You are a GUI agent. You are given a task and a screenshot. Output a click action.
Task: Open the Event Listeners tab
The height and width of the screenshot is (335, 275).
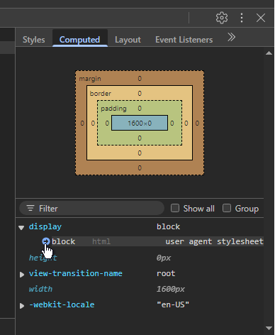184,40
